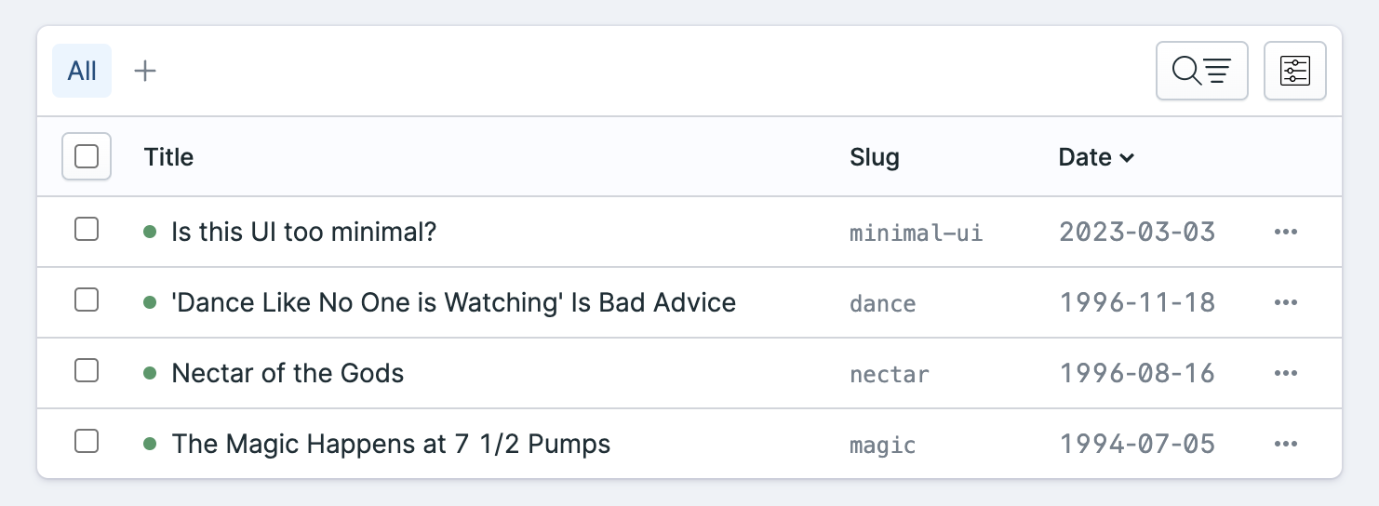Image resolution: width=1379 pixels, height=506 pixels.
Task: Open 'Dance Like No One is Watching' post
Action: click(454, 302)
